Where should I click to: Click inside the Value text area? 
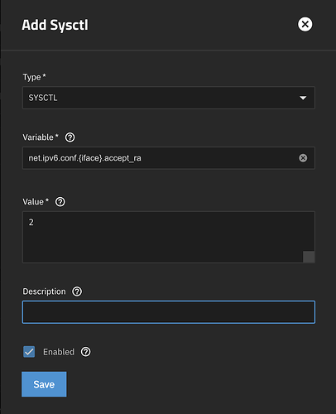169,237
